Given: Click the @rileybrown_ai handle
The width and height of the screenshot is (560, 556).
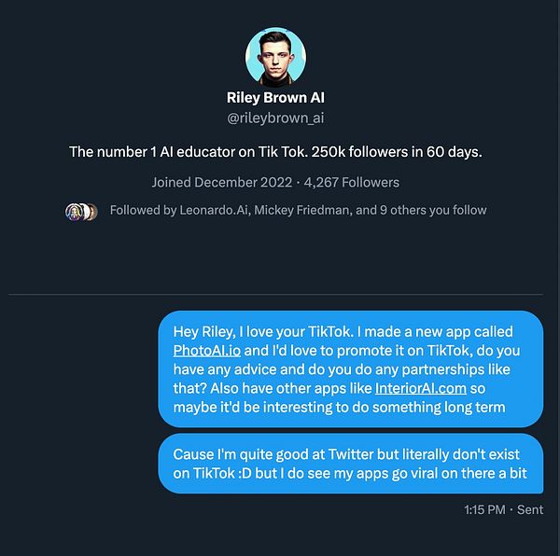Looking at the screenshot, I should pyautogui.click(x=275, y=118).
